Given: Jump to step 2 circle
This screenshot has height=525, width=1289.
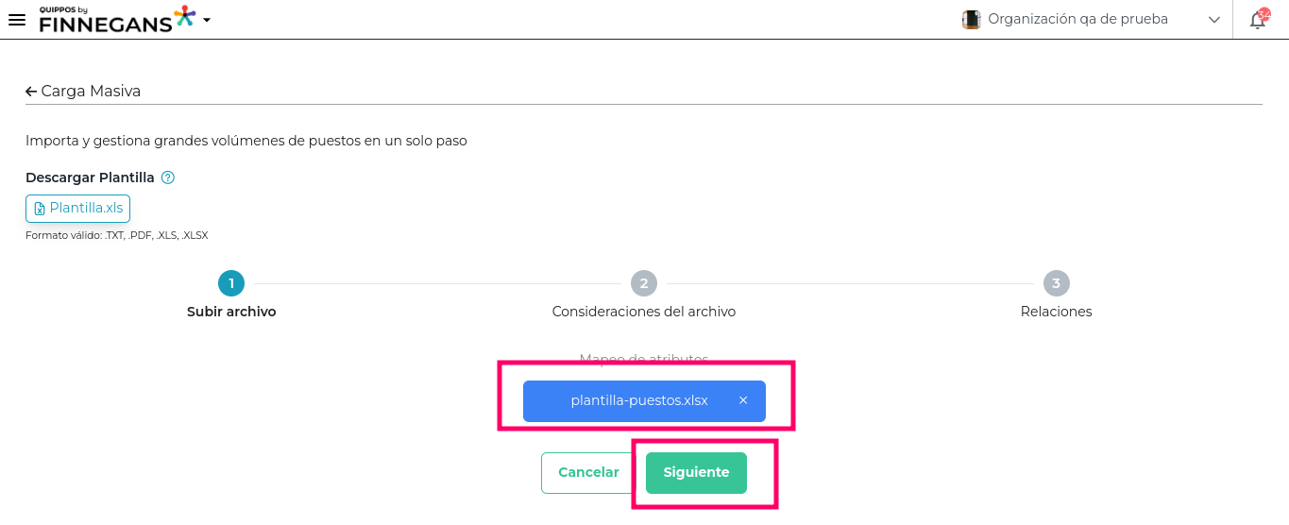Looking at the screenshot, I should [644, 283].
